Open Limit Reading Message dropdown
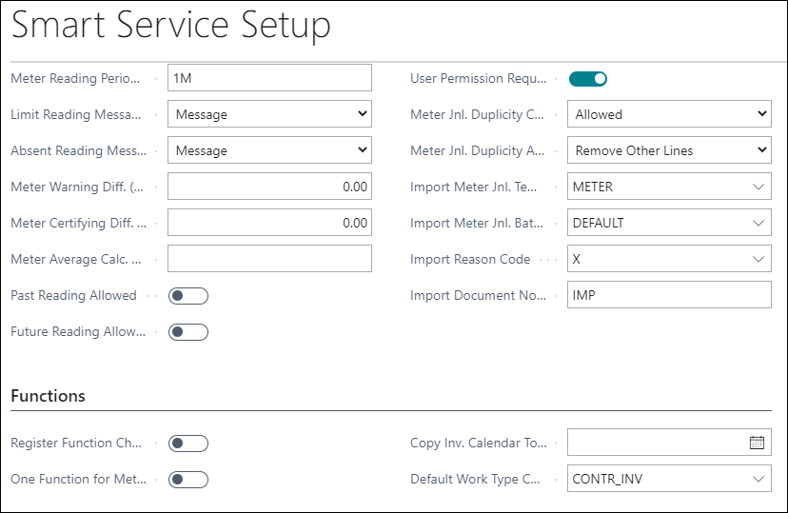The height and width of the screenshot is (513, 788). (x=270, y=114)
